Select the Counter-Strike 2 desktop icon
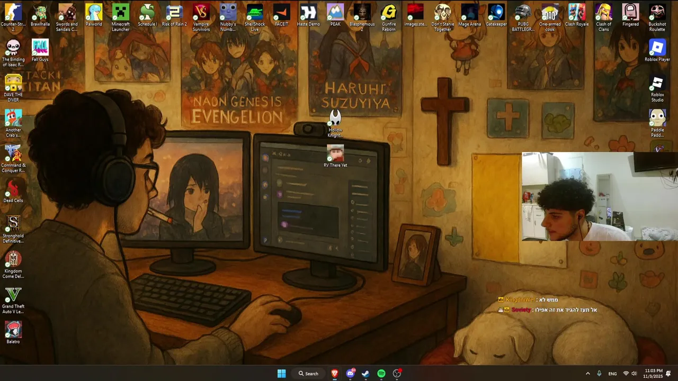 (13, 17)
